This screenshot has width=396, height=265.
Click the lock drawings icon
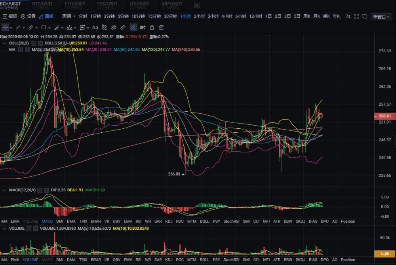coord(152,28)
